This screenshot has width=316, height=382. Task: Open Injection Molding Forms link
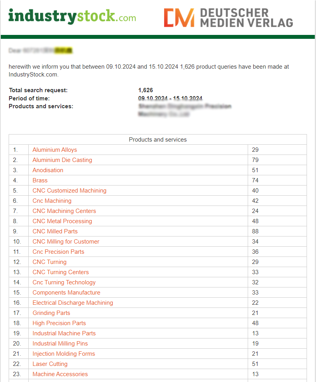[64, 354]
